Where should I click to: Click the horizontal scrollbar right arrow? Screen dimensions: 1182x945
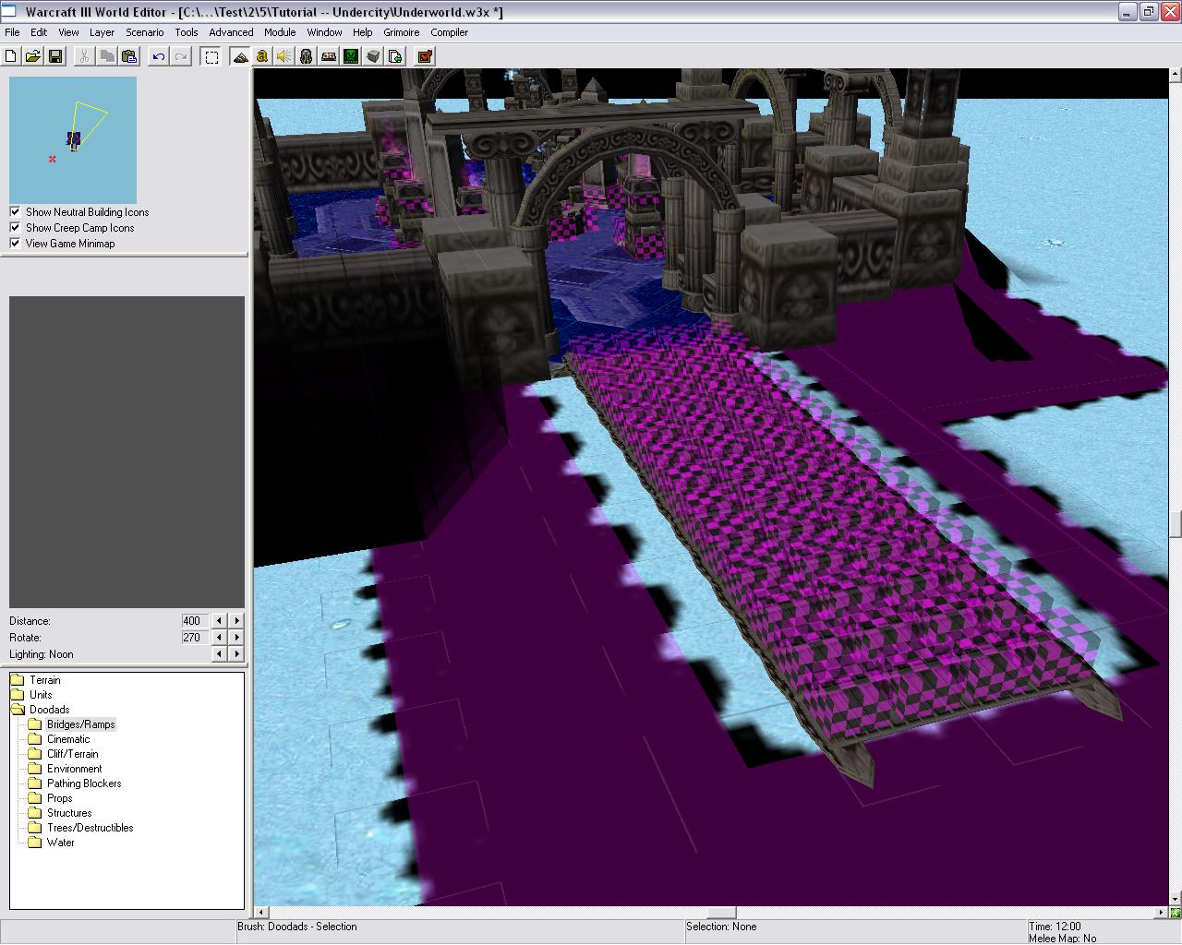pyautogui.click(x=1162, y=913)
